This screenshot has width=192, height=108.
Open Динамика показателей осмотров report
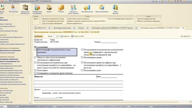point(53,19)
